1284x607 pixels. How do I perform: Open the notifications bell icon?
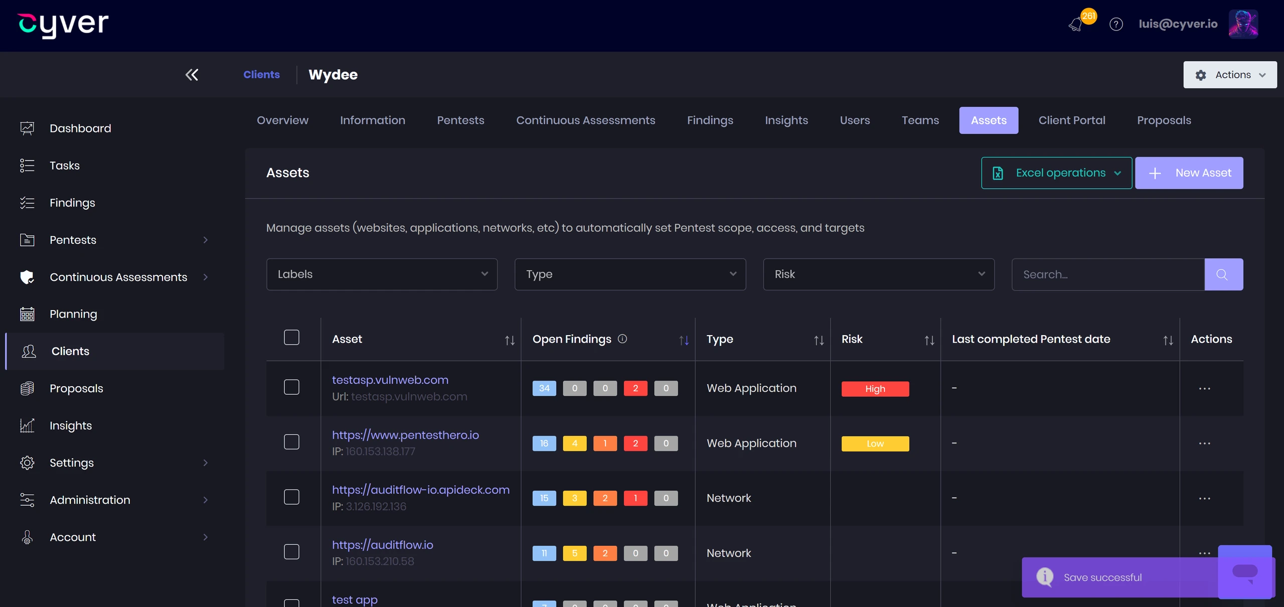click(x=1075, y=24)
